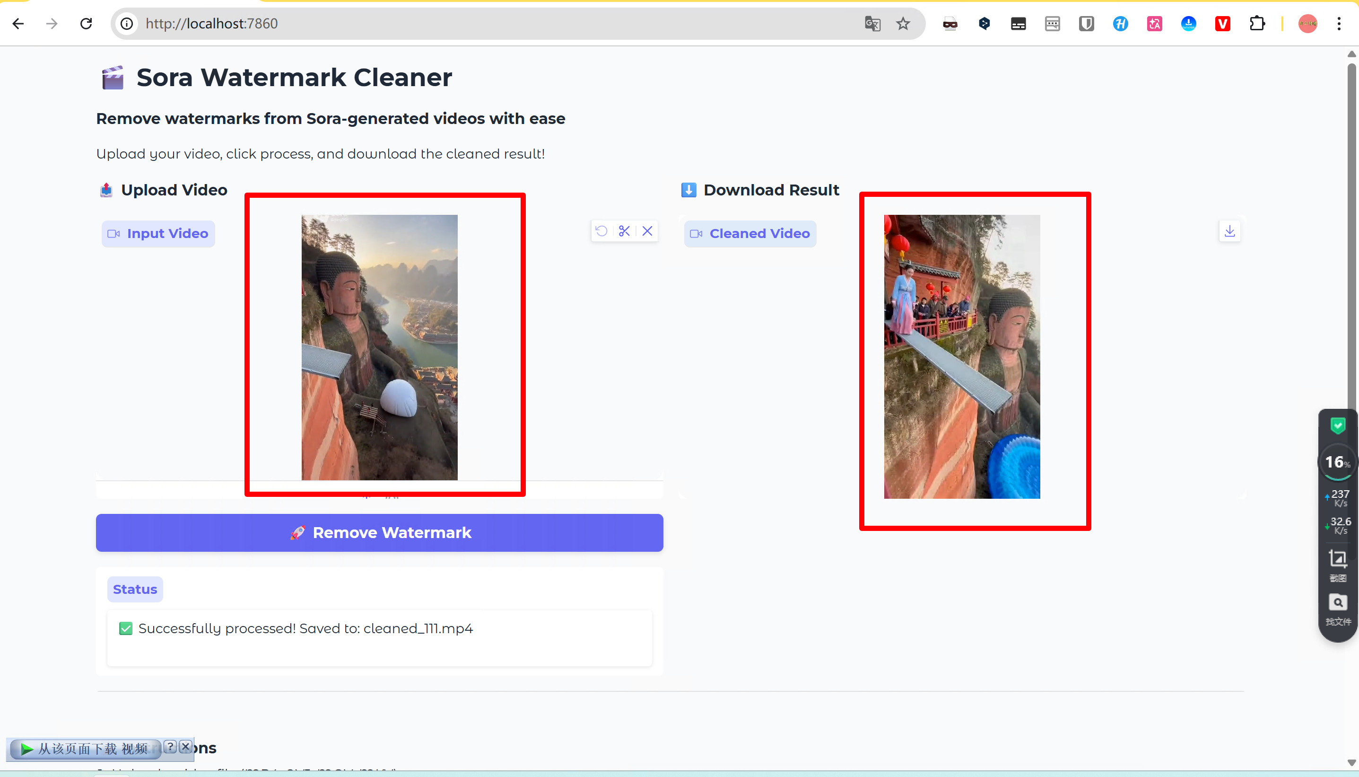Click the status output text box
This screenshot has width=1359, height=777.
point(379,638)
